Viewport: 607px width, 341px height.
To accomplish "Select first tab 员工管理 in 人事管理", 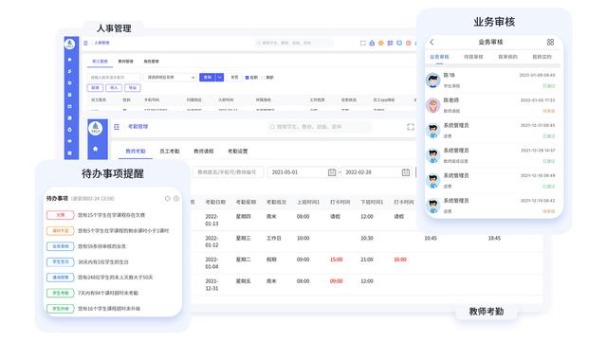I will tap(100, 62).
